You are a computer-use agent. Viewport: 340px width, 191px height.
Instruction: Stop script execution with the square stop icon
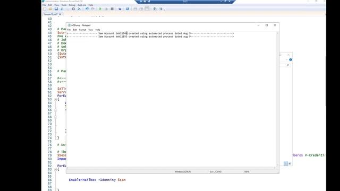[x=112, y=9]
